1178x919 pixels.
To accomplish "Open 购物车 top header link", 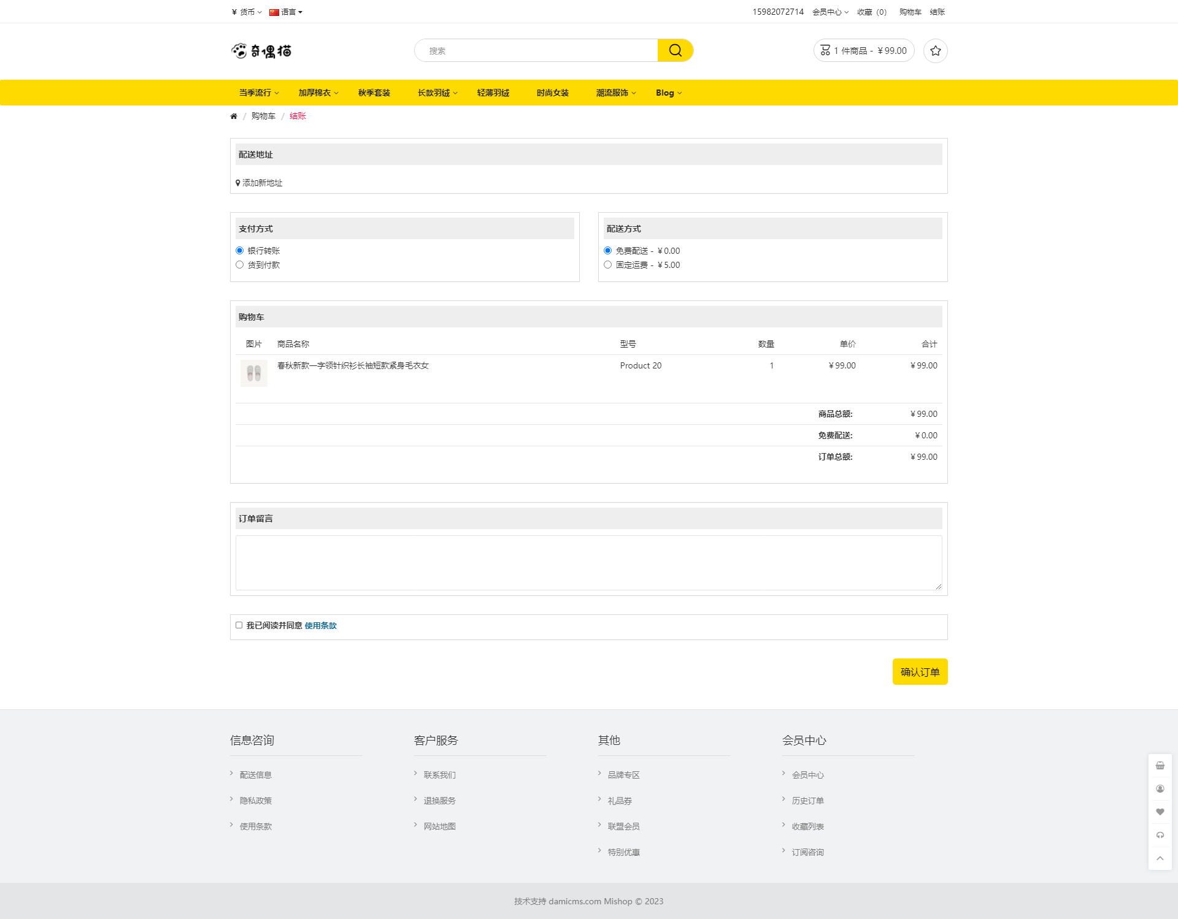I will pyautogui.click(x=910, y=12).
